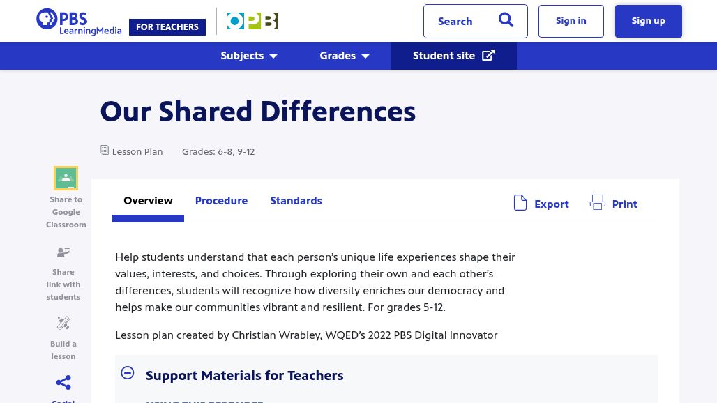Click the Build a lesson icon
The height and width of the screenshot is (403, 717).
(63, 324)
